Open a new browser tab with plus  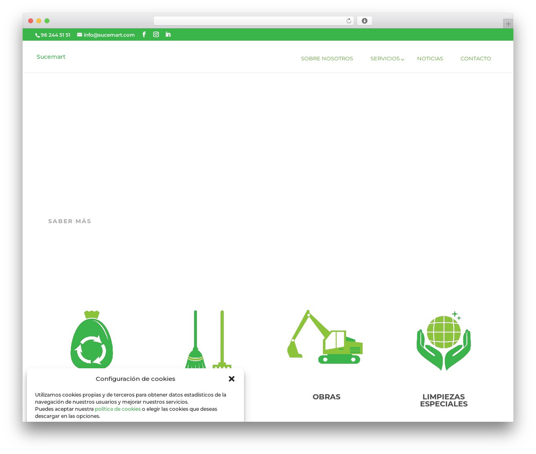[x=508, y=24]
